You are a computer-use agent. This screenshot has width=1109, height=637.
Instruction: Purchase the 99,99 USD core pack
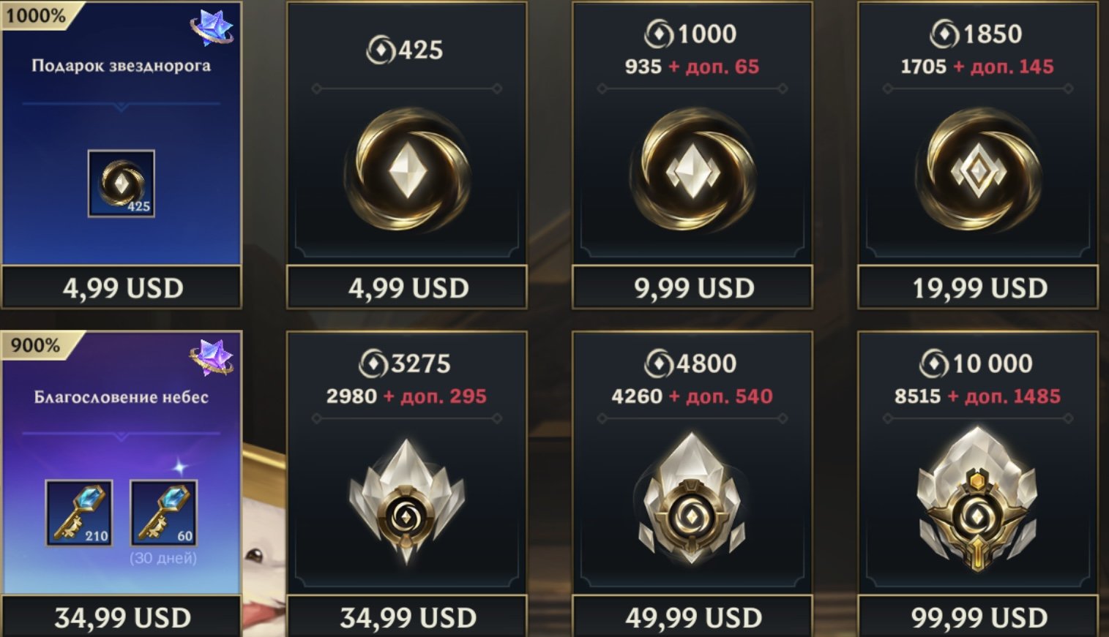click(x=978, y=617)
